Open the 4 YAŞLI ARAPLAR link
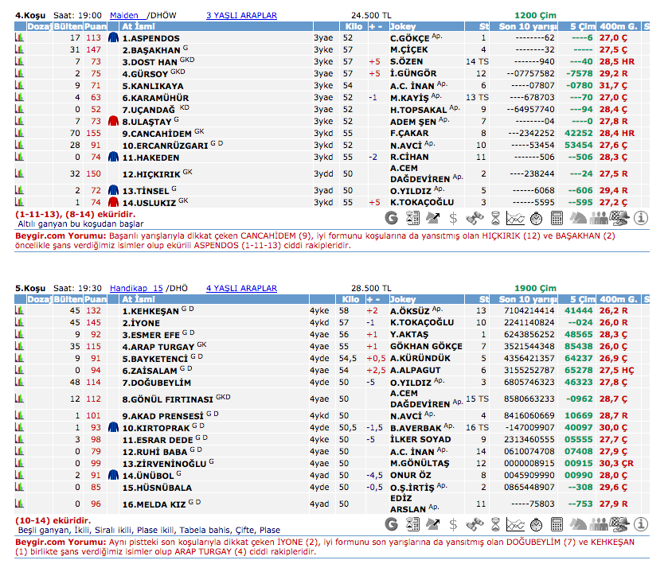The image size is (668, 568). [x=242, y=288]
